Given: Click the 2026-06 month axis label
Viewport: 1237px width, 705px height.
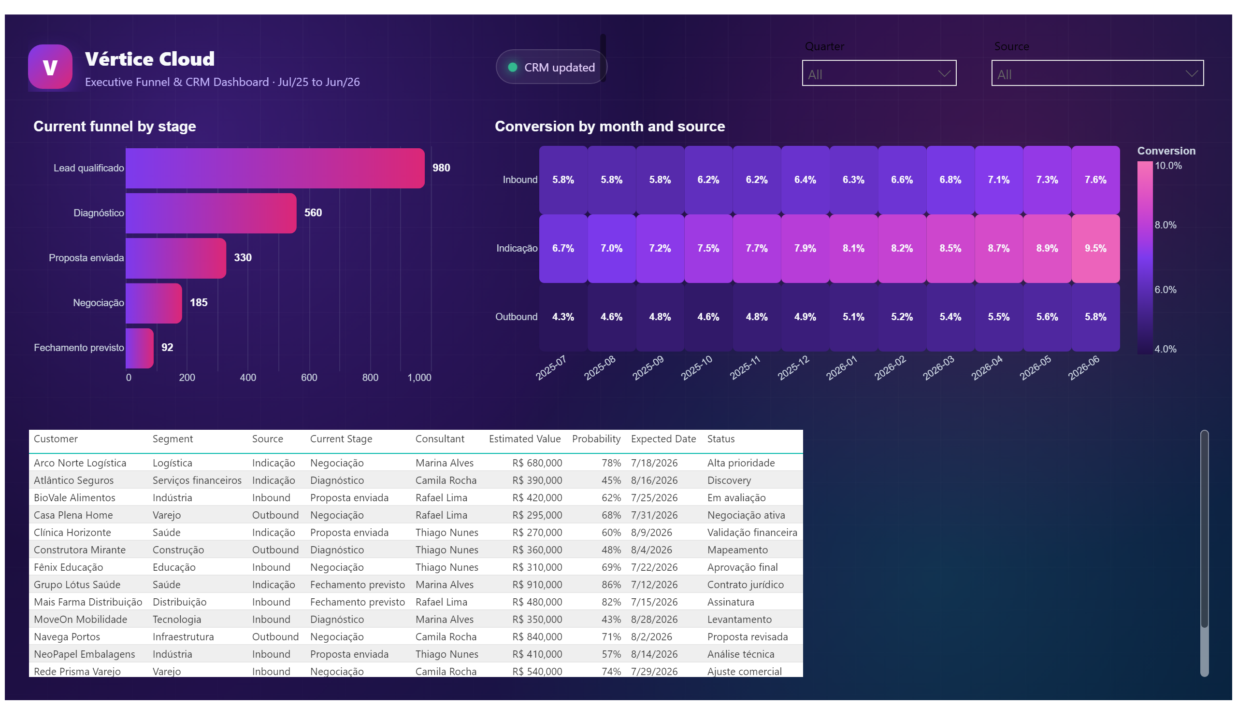Looking at the screenshot, I should coord(1083,368).
